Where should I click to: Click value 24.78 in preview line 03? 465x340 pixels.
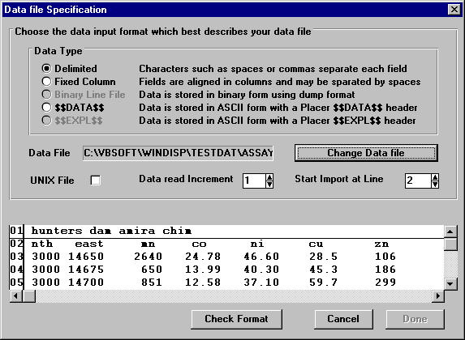(203, 257)
